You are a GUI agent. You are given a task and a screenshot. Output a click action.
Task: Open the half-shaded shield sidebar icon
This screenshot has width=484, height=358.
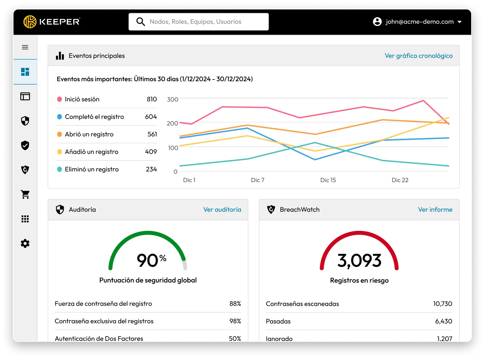25,121
